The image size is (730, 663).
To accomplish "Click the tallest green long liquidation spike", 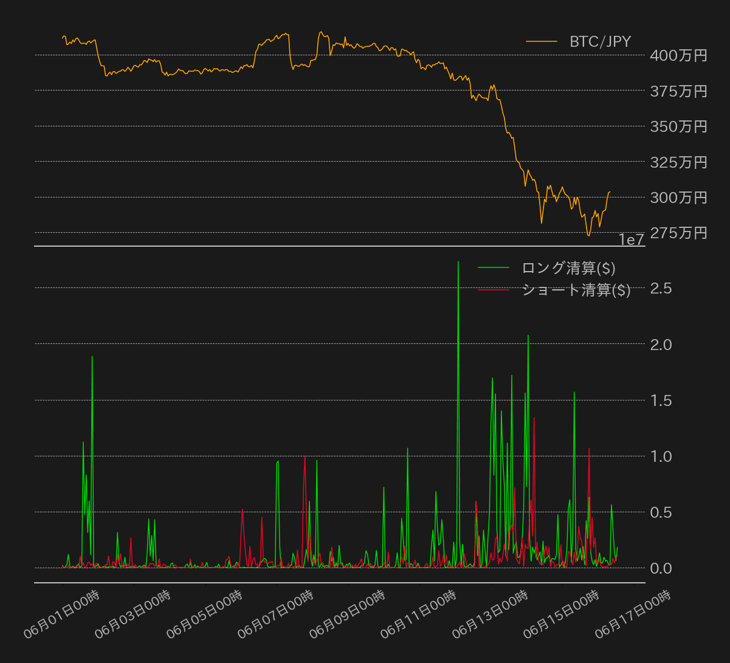I will (458, 263).
